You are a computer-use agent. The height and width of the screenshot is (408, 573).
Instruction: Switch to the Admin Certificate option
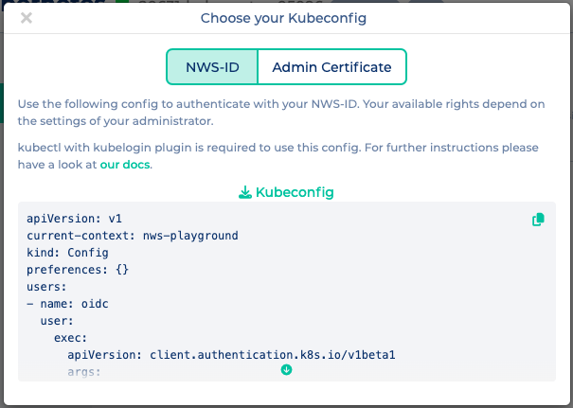tap(331, 67)
